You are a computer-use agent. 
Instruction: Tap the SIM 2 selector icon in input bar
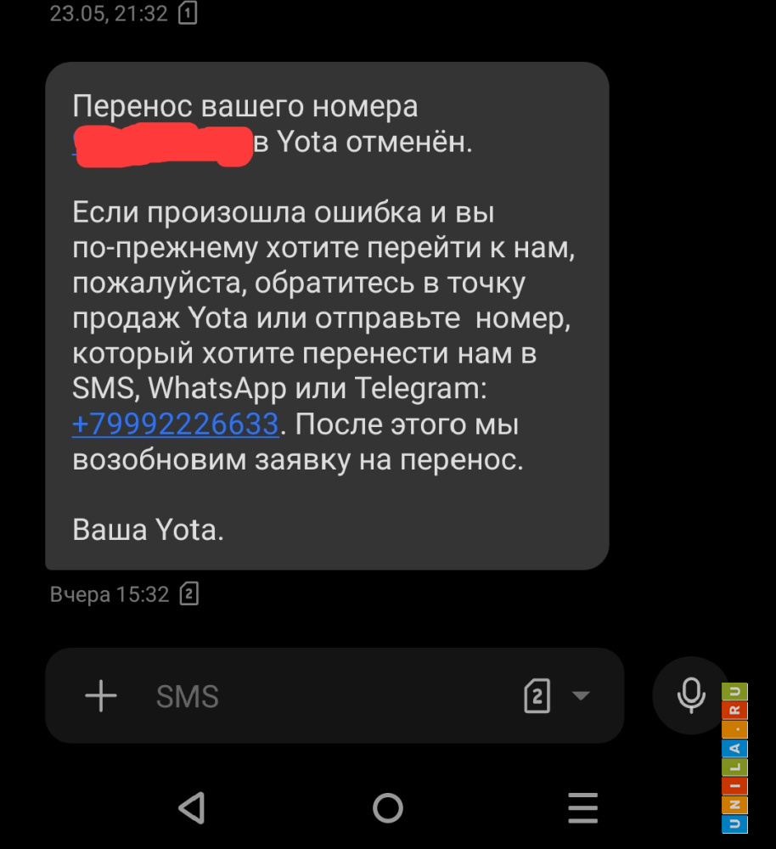point(537,696)
